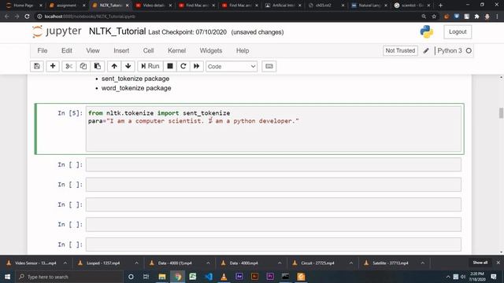
Task: Open Visual Studio Code from the taskbar
Action: [208, 277]
